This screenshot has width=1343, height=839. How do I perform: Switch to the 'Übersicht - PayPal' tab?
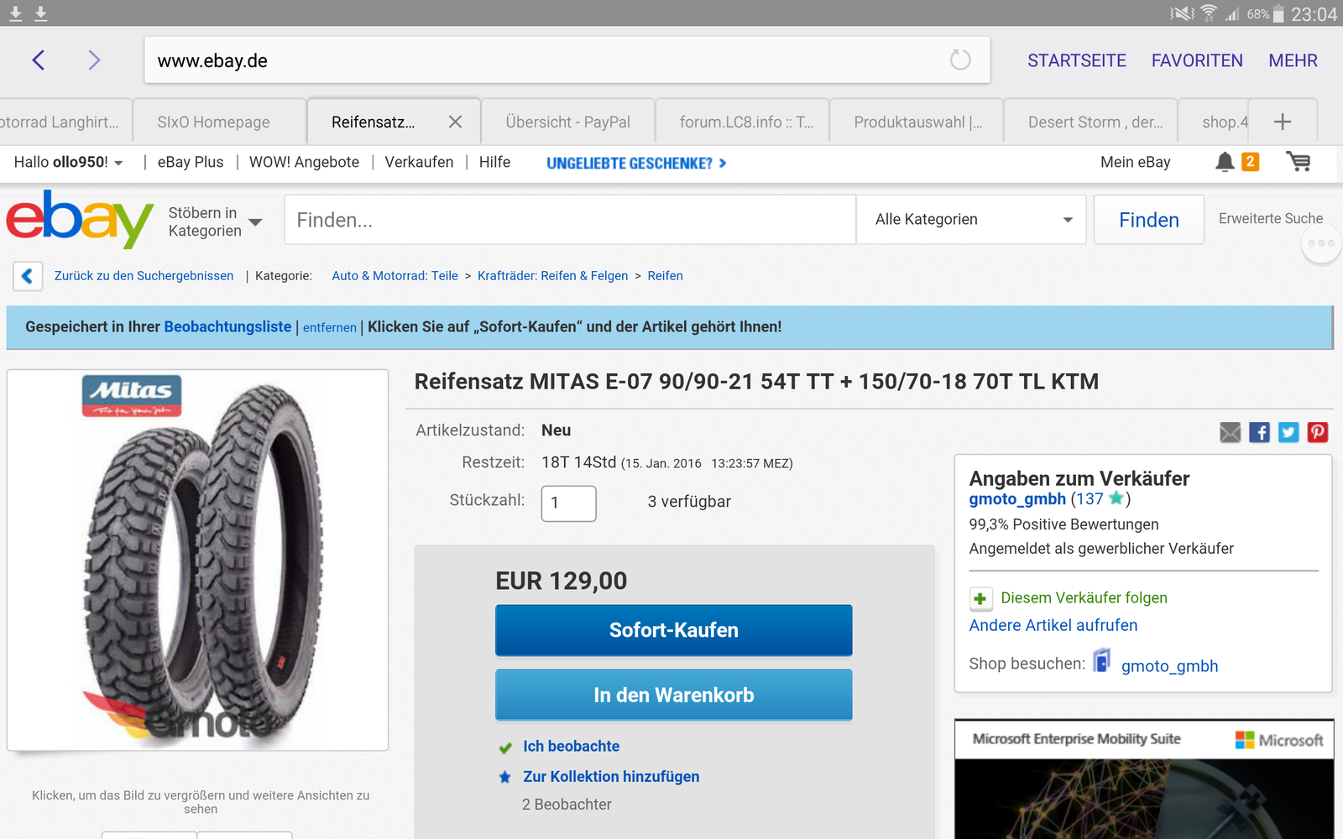(567, 122)
